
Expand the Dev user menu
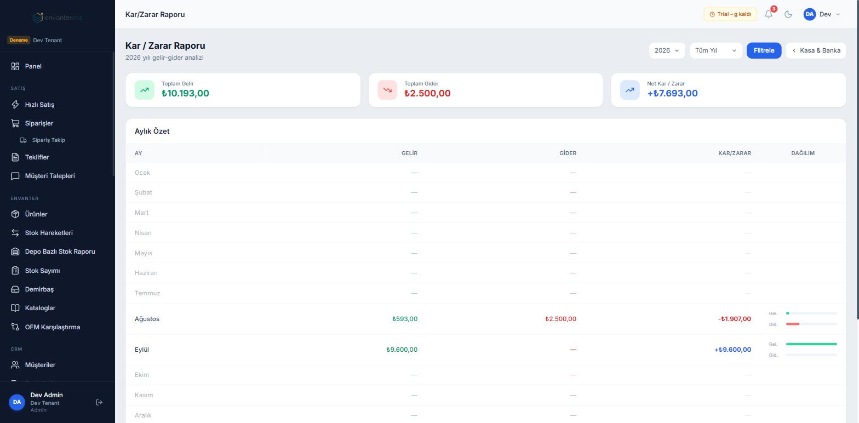pos(822,14)
